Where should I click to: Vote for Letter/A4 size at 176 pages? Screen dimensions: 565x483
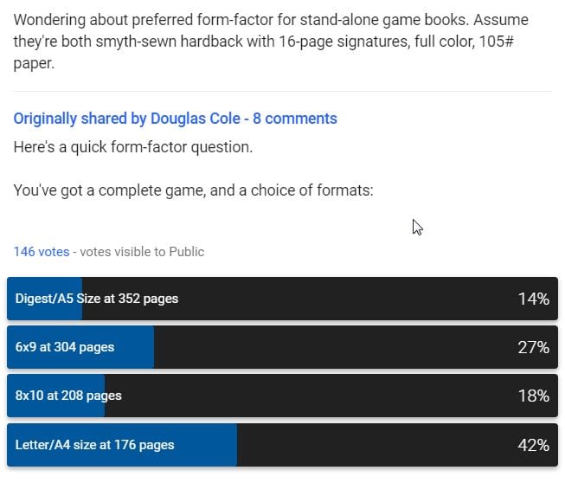coord(282,445)
